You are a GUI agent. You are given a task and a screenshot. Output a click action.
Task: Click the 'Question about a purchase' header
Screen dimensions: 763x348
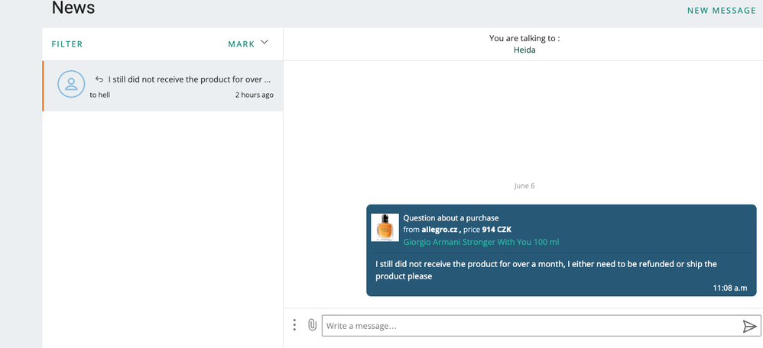tap(451, 217)
